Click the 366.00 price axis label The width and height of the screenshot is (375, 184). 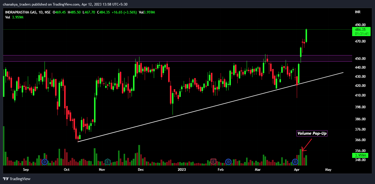coord(360,140)
